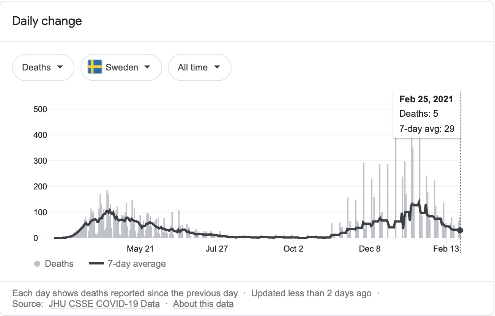Viewport: 495px width, 316px height.
Task: Click the arrow beside All time
Action: [x=217, y=67]
